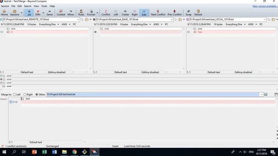The width and height of the screenshot is (278, 156).
Task: Mark section as Conflict
Action: (x=106, y=13)
